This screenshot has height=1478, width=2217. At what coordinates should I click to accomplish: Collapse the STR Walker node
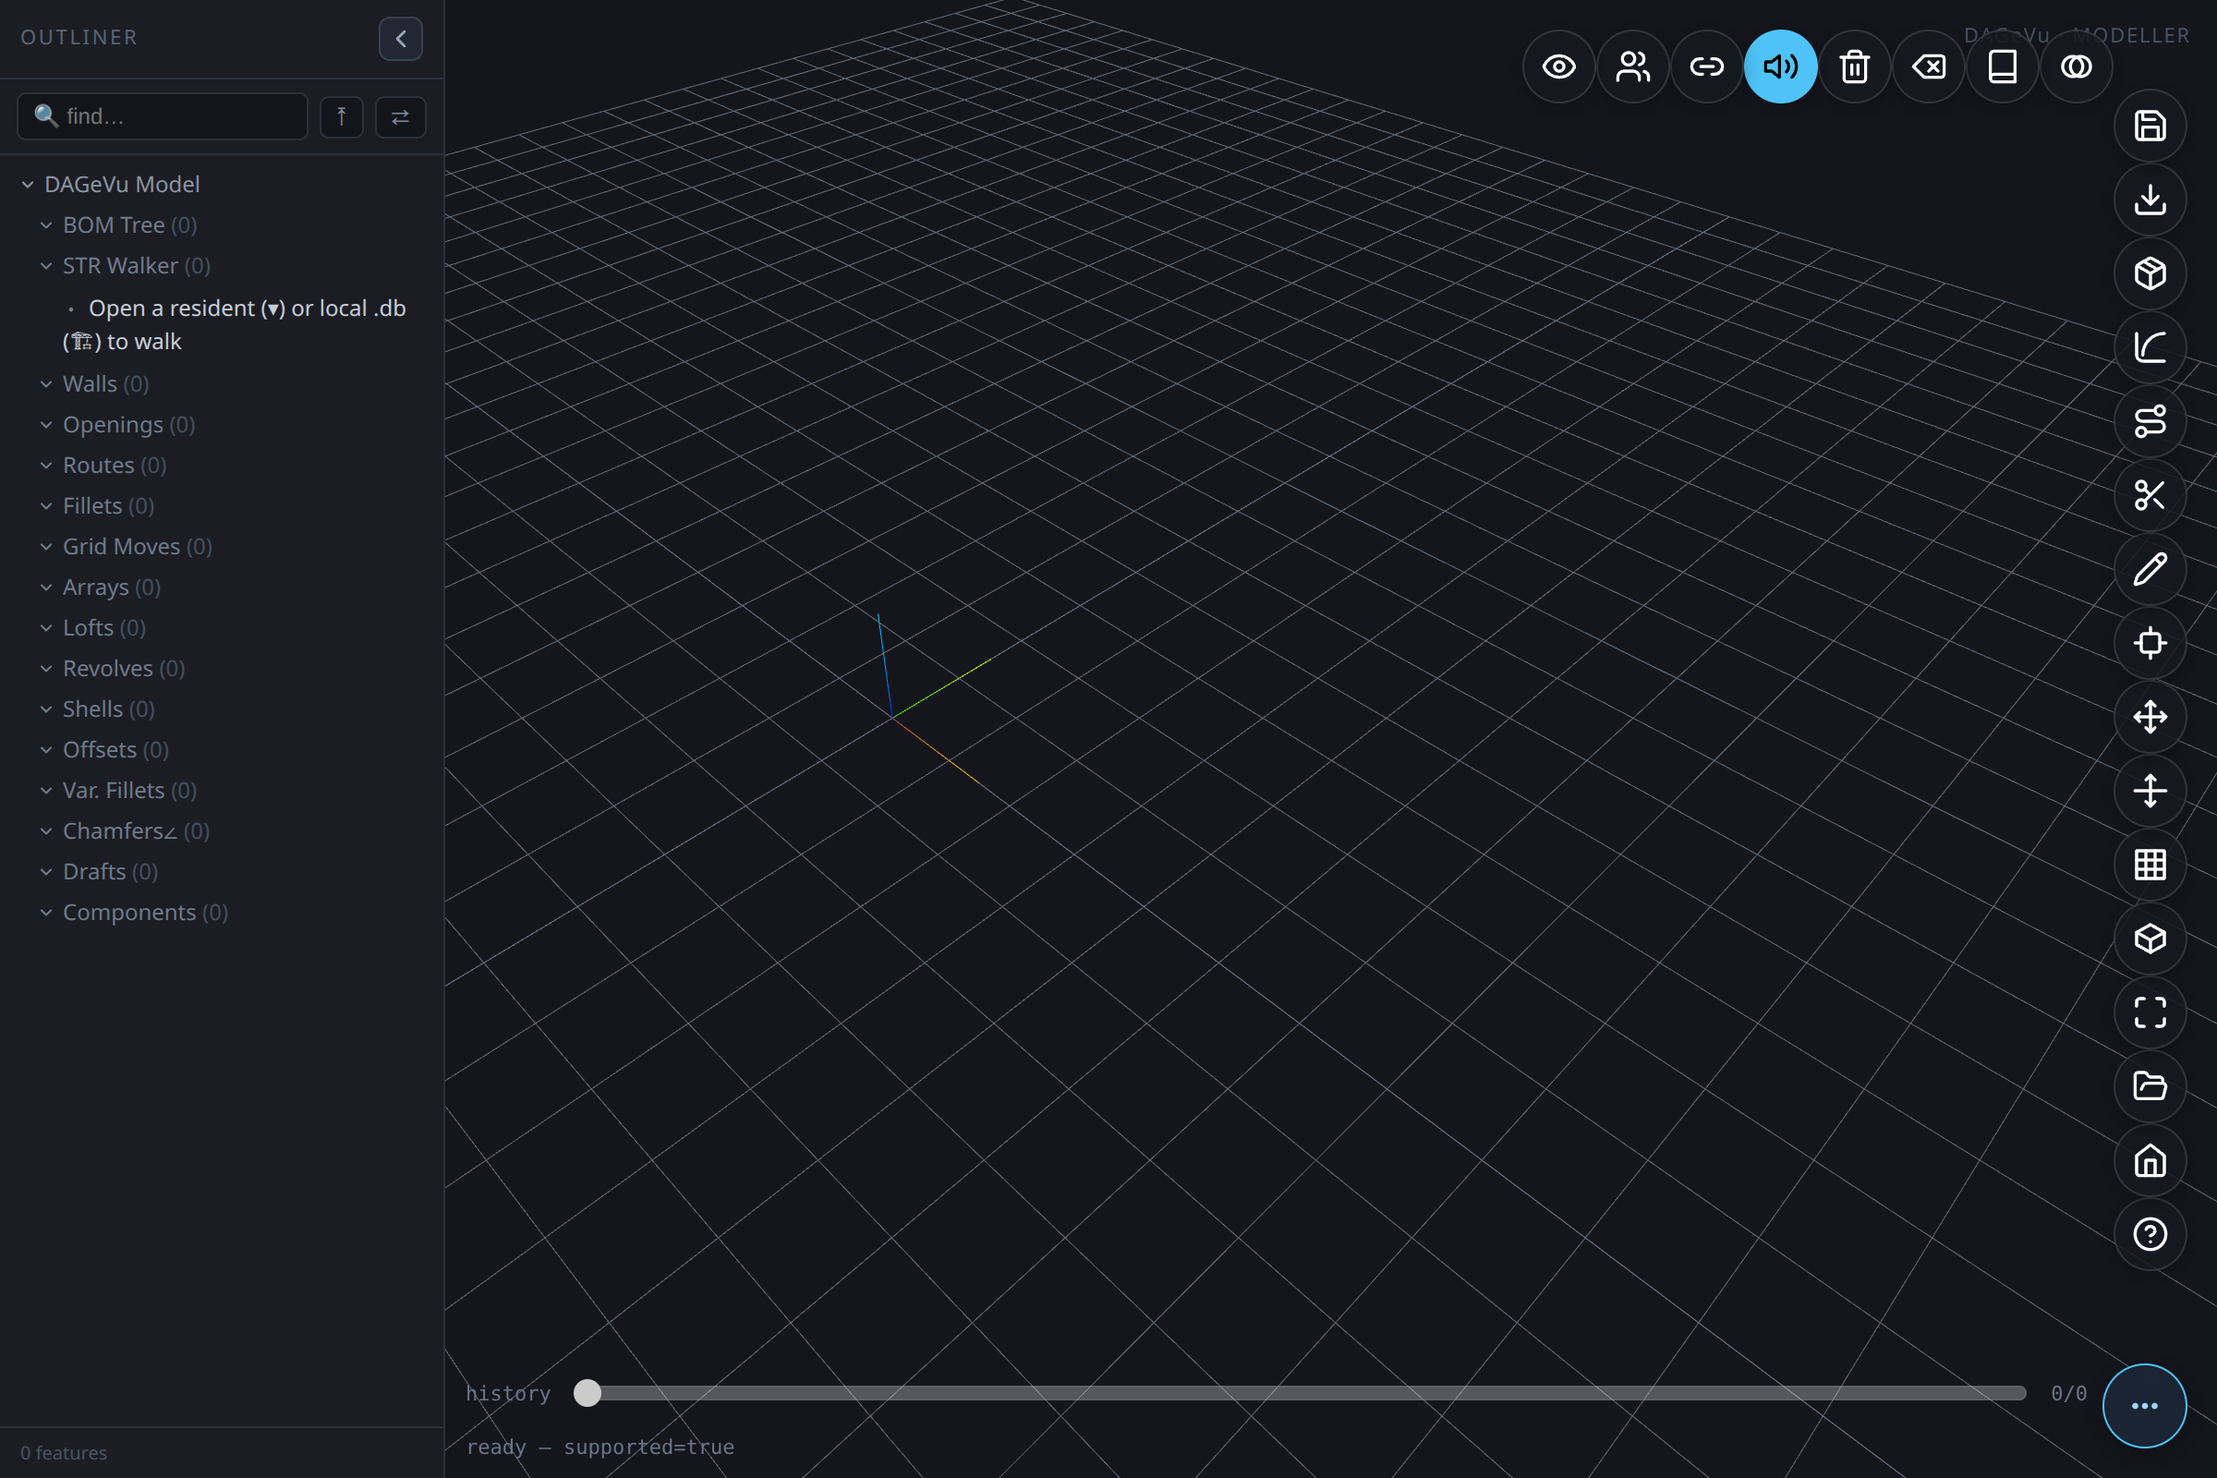[46, 266]
